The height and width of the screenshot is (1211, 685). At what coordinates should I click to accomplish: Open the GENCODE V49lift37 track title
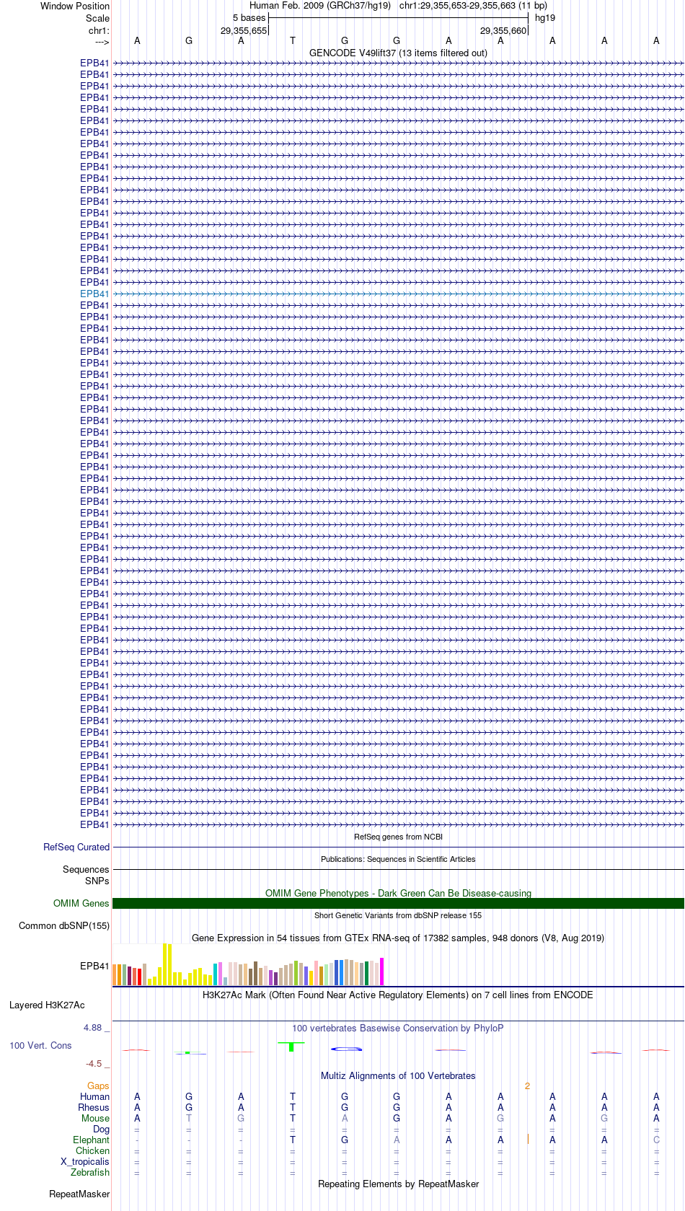point(398,53)
